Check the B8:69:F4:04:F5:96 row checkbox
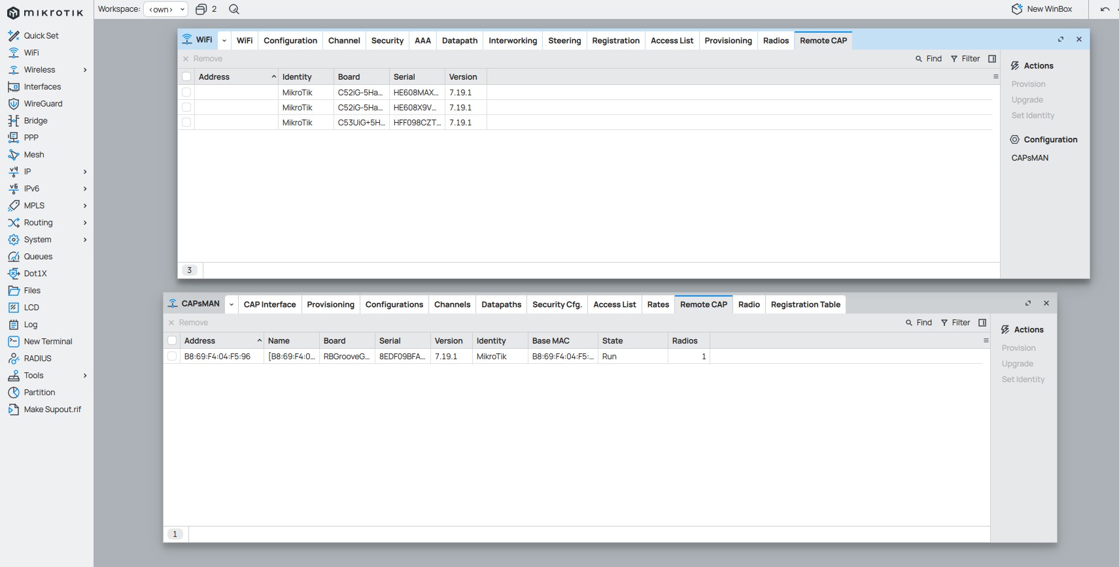This screenshot has height=567, width=1119. 172,356
